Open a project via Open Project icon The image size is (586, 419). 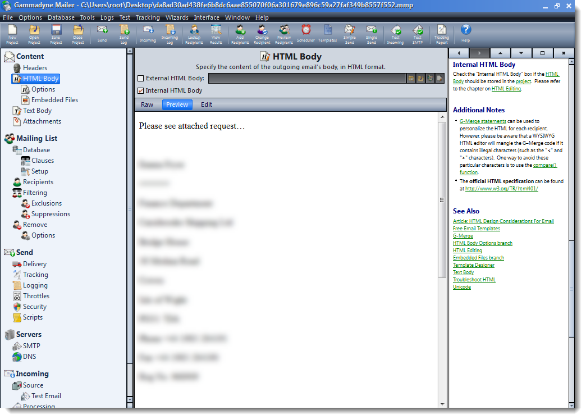tap(34, 34)
